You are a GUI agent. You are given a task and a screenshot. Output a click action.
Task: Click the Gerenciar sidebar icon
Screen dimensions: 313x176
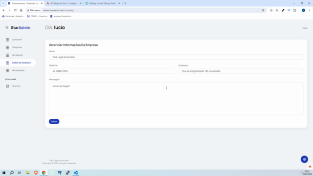point(7,86)
